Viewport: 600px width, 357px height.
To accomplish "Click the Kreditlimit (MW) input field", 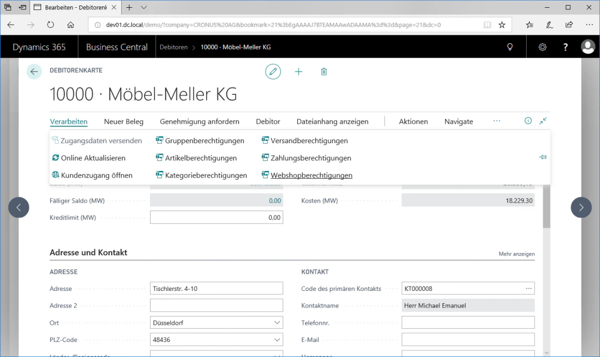I will pyautogui.click(x=217, y=218).
